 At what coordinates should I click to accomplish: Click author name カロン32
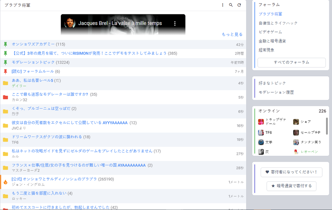pyautogui.click(x=19, y=100)
